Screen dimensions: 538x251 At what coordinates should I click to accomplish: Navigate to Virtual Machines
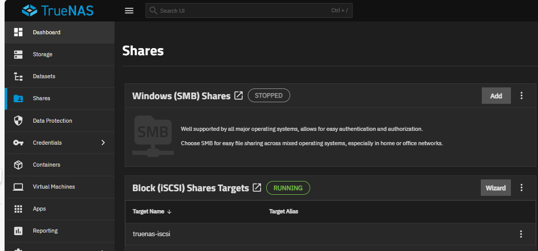pyautogui.click(x=60, y=187)
